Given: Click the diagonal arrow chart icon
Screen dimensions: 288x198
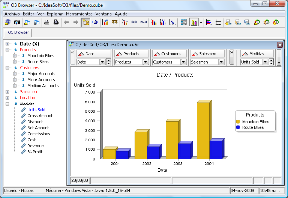Looking at the screenshot, I should click(172, 22).
